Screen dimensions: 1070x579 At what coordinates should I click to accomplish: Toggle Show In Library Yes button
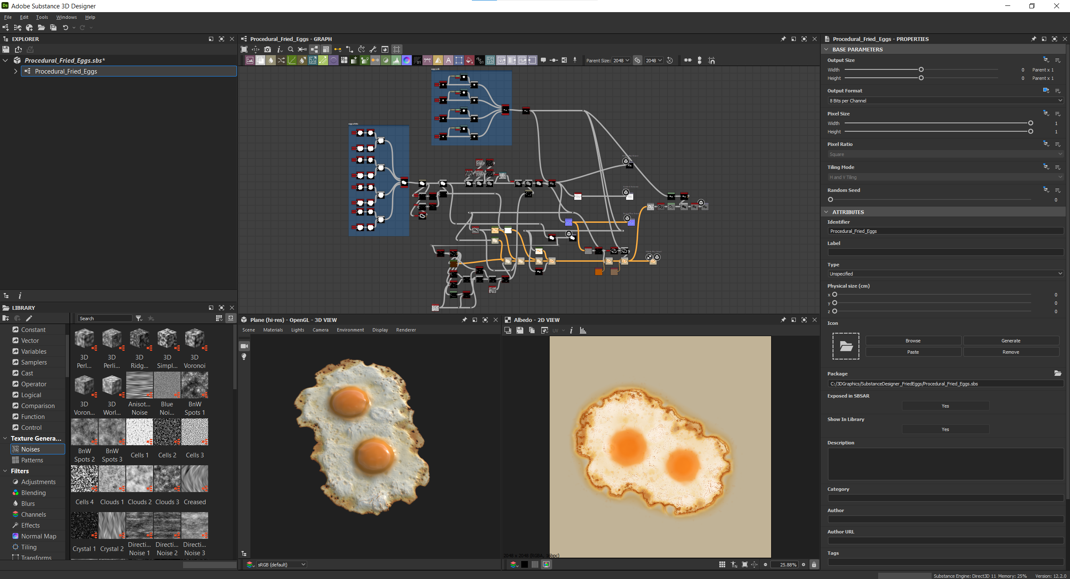coord(945,429)
